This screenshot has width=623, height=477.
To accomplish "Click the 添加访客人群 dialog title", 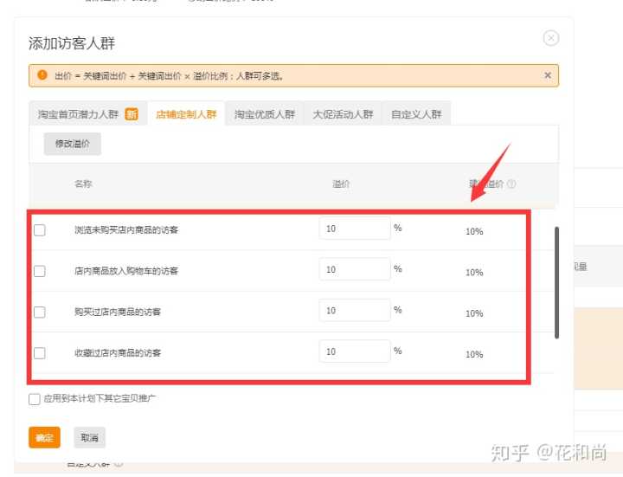I will pyautogui.click(x=72, y=43).
